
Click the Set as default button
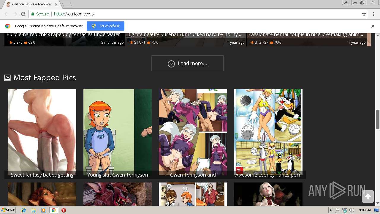coord(105,26)
